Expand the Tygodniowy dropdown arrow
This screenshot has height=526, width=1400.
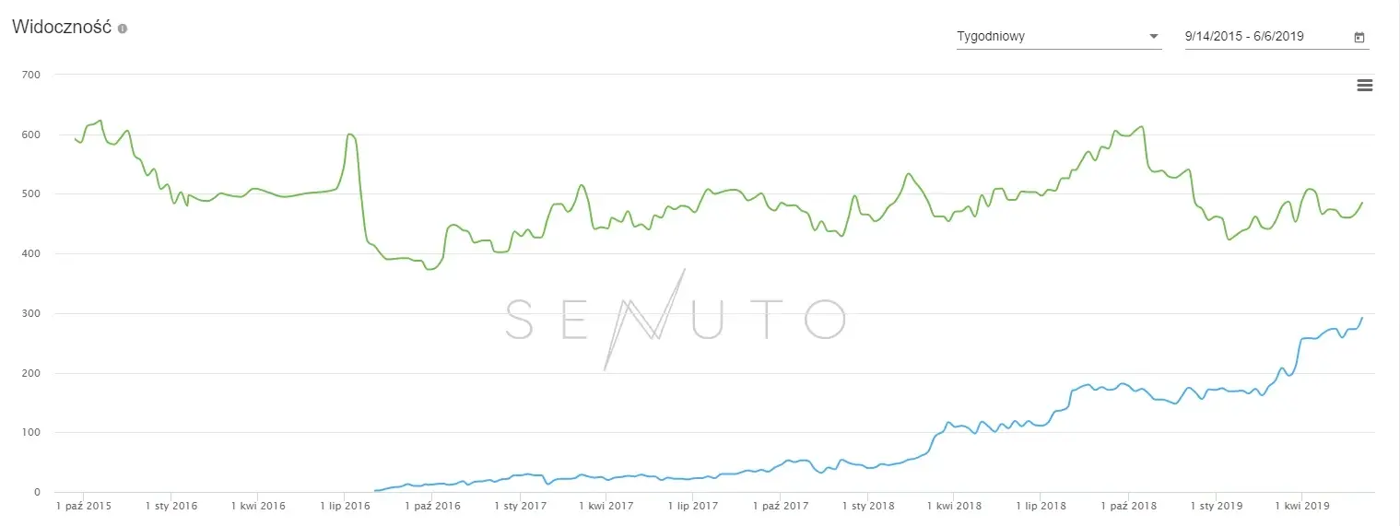(x=1153, y=37)
